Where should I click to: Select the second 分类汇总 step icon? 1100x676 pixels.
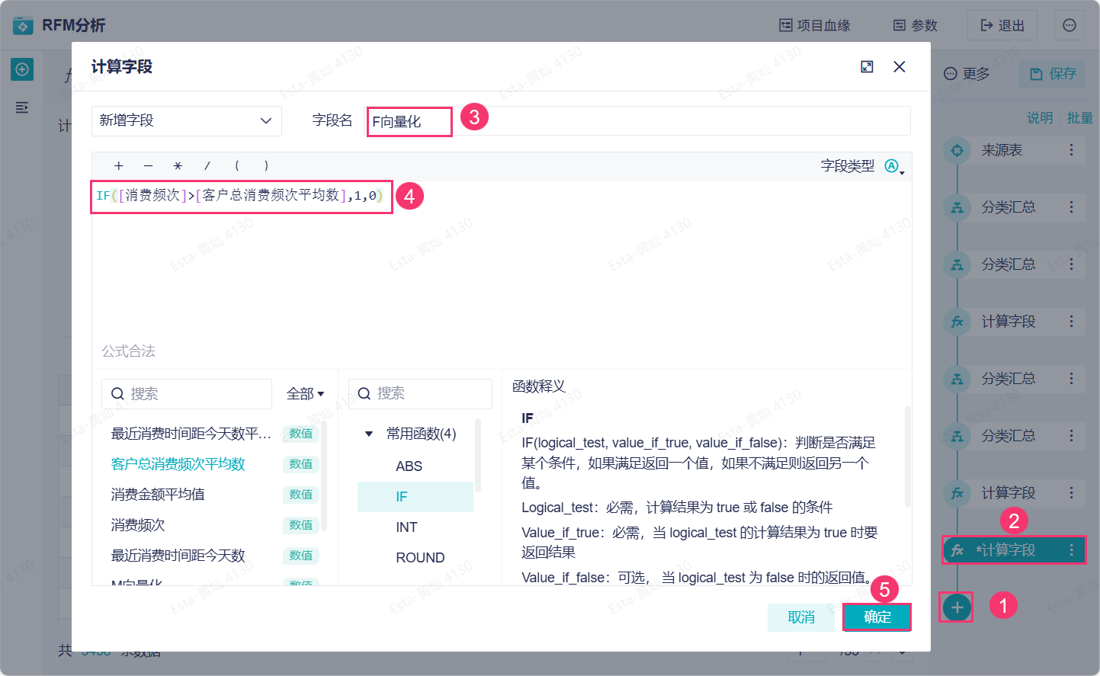tap(957, 264)
